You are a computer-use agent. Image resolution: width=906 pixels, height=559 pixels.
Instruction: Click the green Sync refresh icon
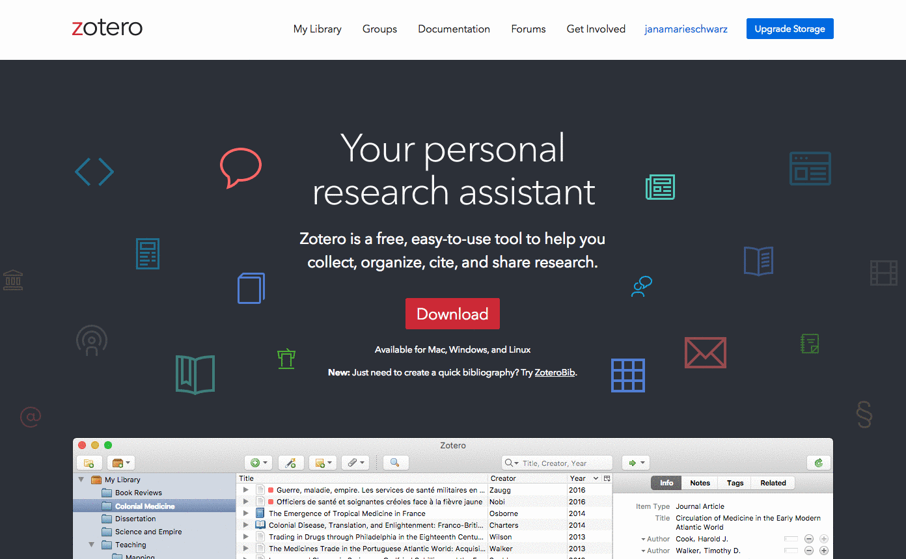pyautogui.click(x=819, y=463)
